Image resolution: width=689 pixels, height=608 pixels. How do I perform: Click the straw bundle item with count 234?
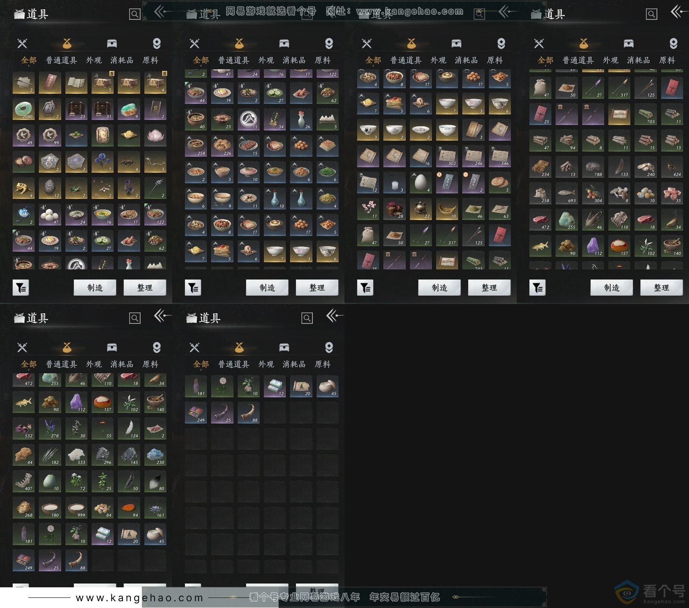click(x=540, y=167)
